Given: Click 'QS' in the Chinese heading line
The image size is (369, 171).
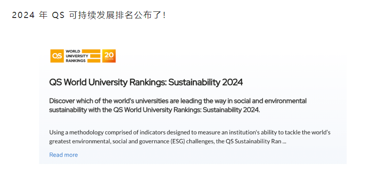Looking at the screenshot, I should click(x=58, y=15).
